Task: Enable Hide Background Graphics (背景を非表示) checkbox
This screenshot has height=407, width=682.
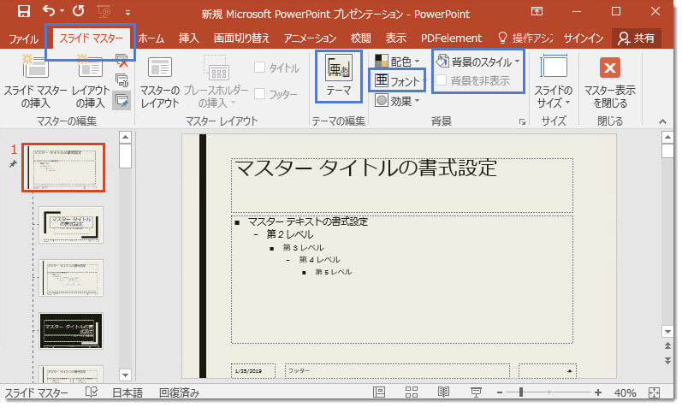Action: 441,81
